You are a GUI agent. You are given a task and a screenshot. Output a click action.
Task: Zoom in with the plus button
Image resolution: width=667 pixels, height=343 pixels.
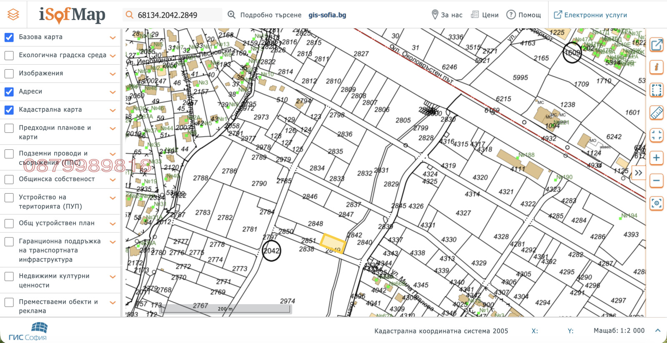click(657, 158)
